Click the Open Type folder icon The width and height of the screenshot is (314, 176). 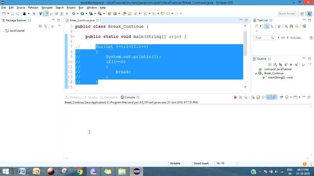pyautogui.click(x=124, y=14)
